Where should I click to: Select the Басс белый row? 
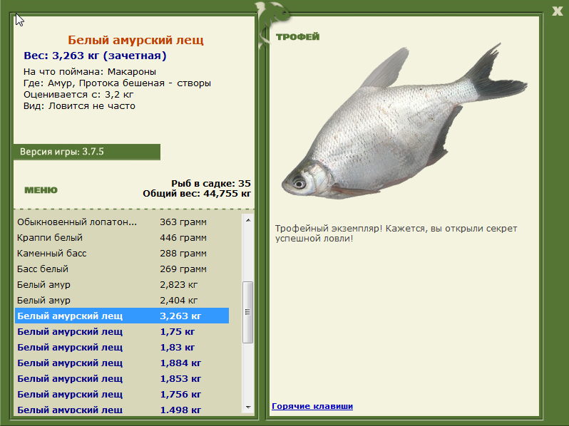[122, 269]
